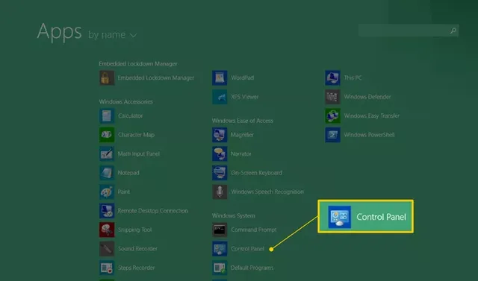Click the 'Sound Recorder' label
Screen dimensions: 478x281
click(137, 249)
